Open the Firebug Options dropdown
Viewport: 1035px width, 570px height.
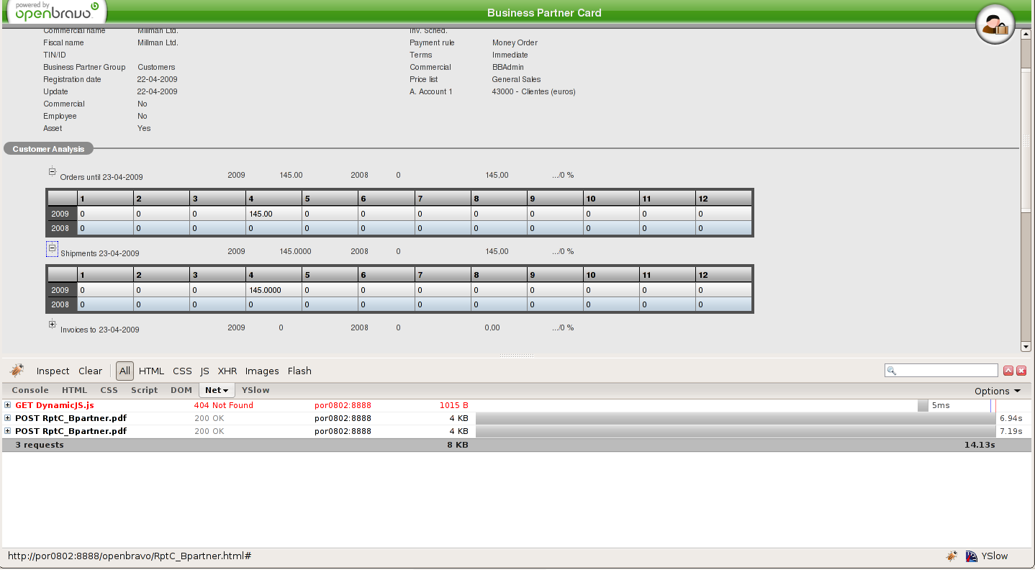(x=997, y=391)
